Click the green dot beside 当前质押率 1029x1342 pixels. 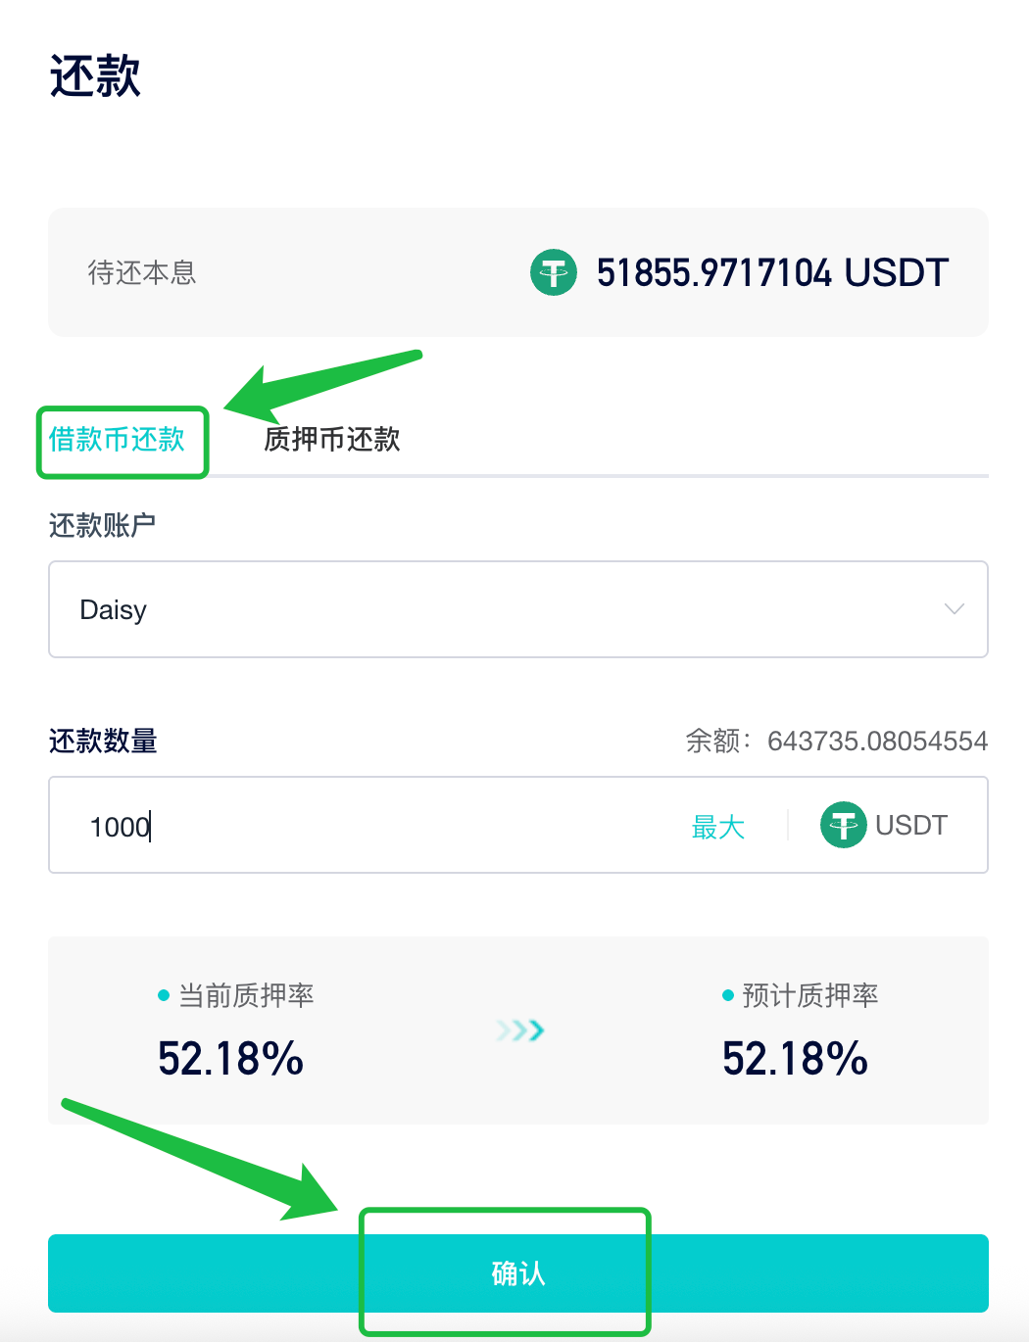point(162,995)
